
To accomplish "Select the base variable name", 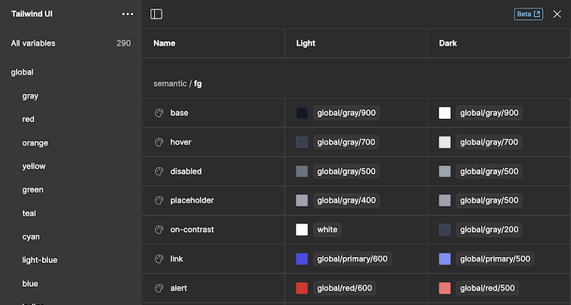I will pos(179,113).
